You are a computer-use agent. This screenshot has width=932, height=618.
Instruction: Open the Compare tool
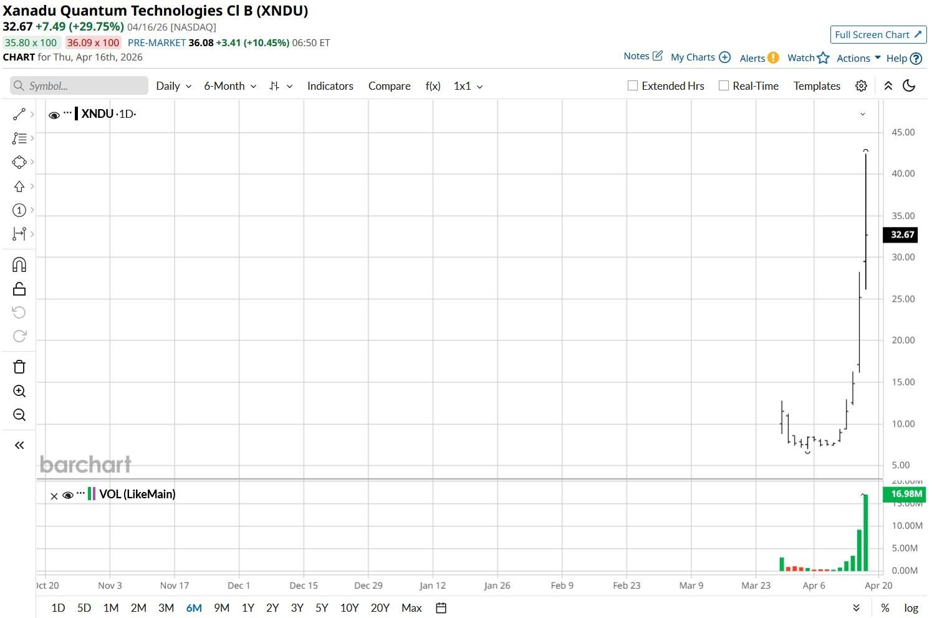390,86
